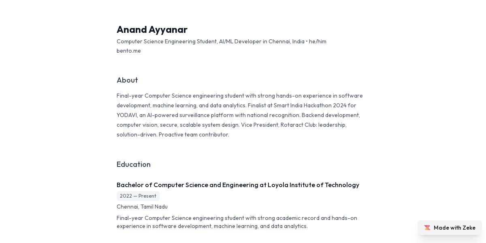Click the 2022 — Present date badge
This screenshot has height=243, width=486.
coord(138,196)
